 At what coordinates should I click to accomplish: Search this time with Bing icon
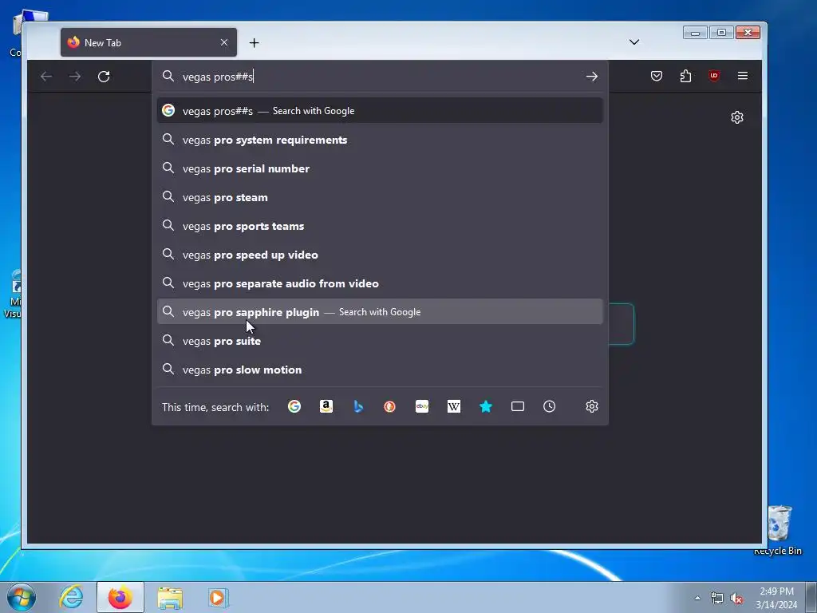[358, 406]
